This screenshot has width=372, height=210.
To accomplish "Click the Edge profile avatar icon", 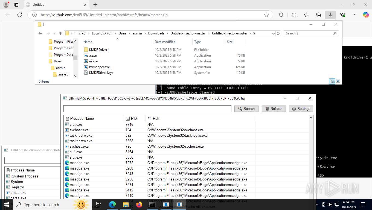I will [x=6, y=5].
